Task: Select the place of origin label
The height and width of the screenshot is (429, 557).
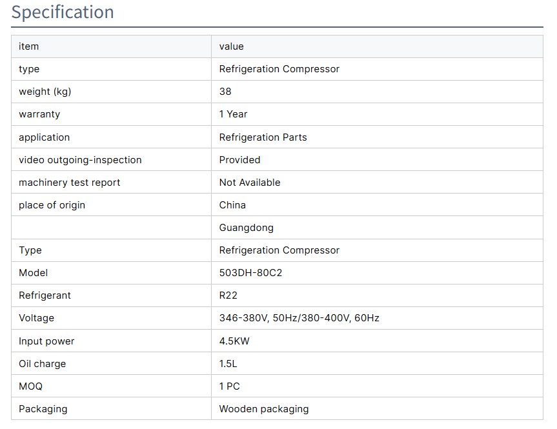Action: 52,205
